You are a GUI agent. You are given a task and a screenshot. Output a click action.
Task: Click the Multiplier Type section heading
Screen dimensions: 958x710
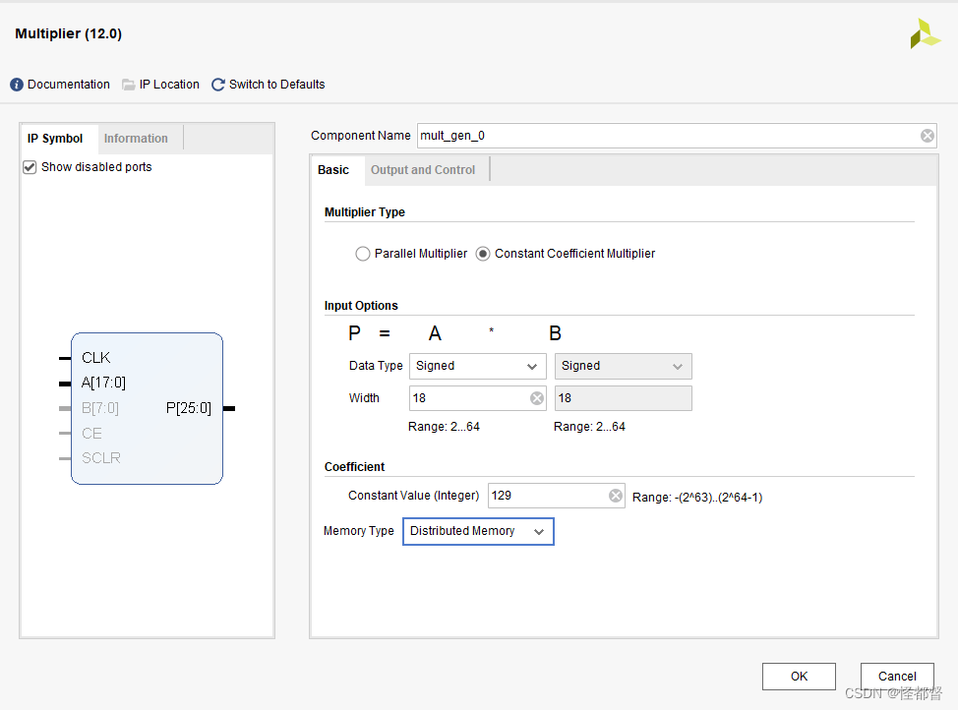pos(365,212)
